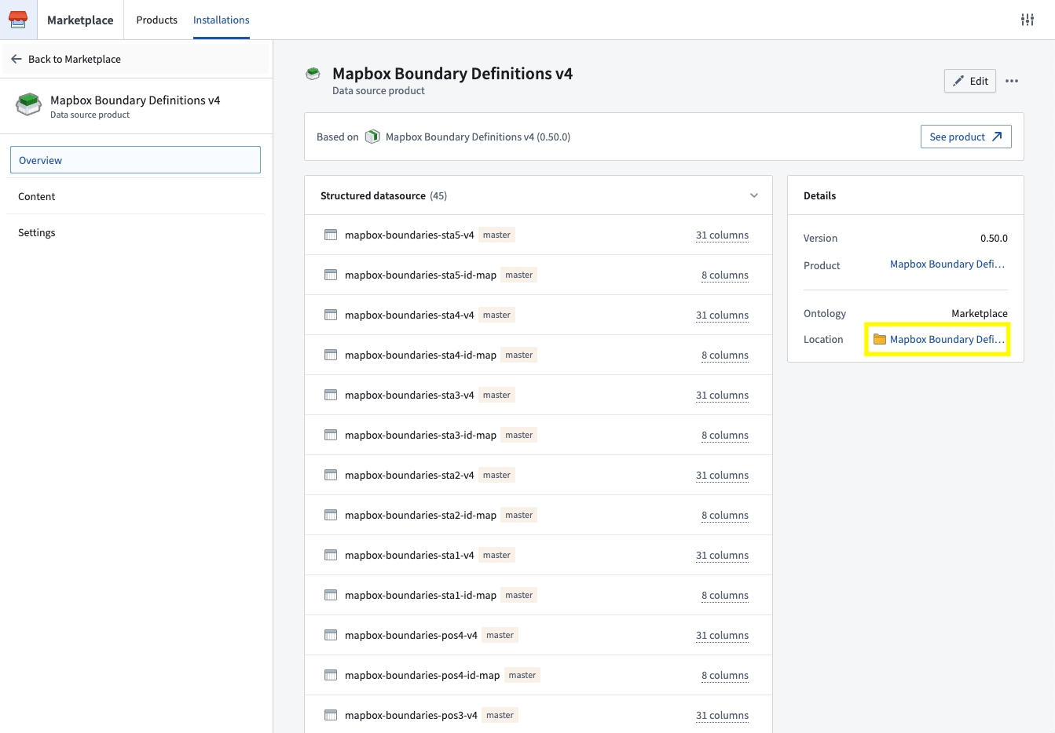Click the folder icon in the Location row
This screenshot has height=733, width=1055.
(x=880, y=339)
